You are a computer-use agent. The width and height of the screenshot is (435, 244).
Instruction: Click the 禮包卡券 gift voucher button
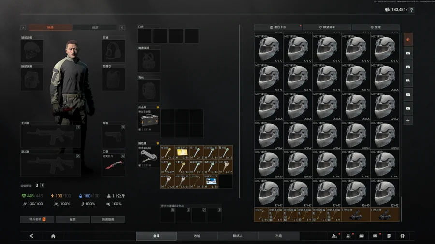tap(278, 27)
